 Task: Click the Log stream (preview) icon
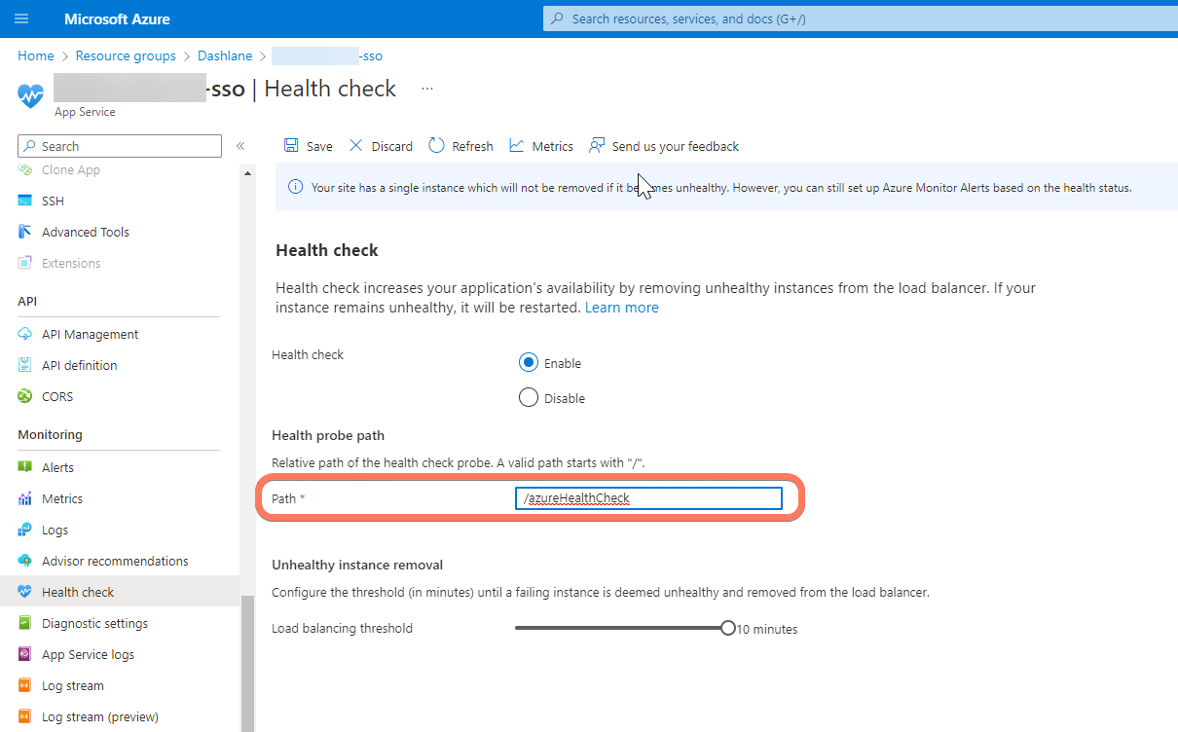(25, 716)
